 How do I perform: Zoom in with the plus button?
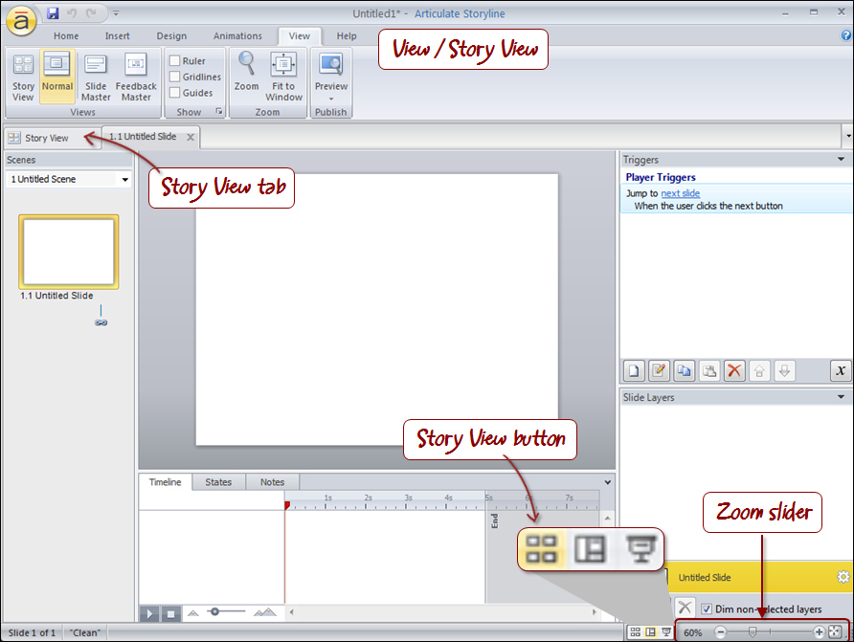coord(819,632)
